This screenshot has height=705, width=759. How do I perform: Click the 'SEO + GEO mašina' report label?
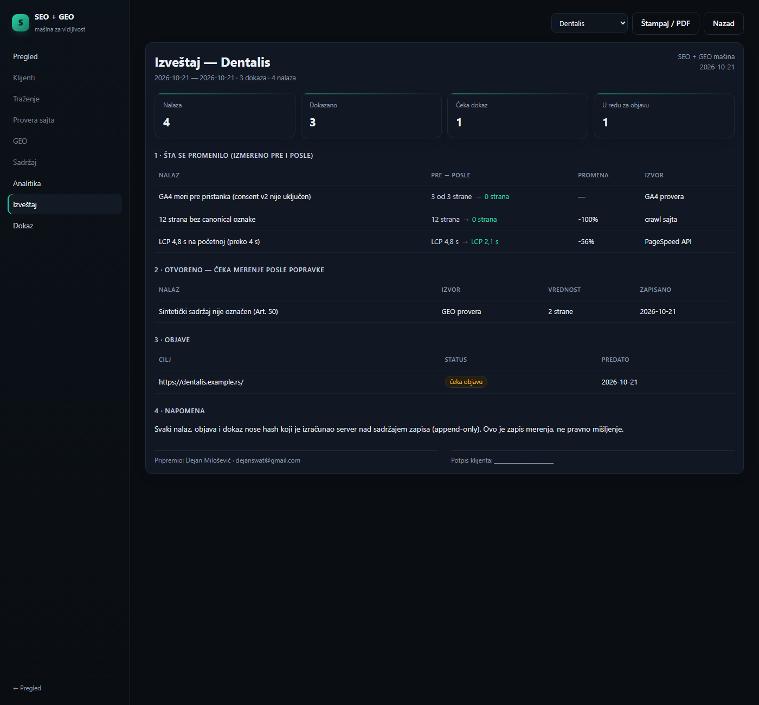706,56
